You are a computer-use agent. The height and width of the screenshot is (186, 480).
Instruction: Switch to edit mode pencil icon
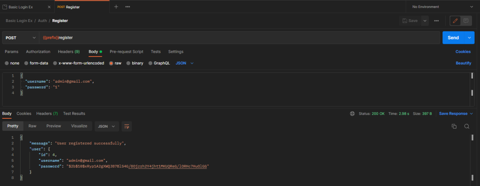tap(455, 21)
